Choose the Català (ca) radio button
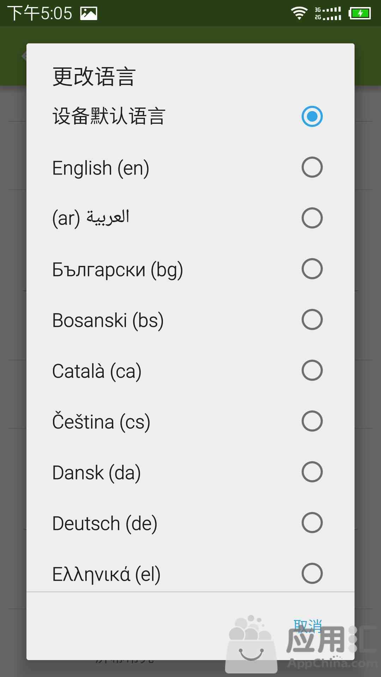 (x=312, y=370)
